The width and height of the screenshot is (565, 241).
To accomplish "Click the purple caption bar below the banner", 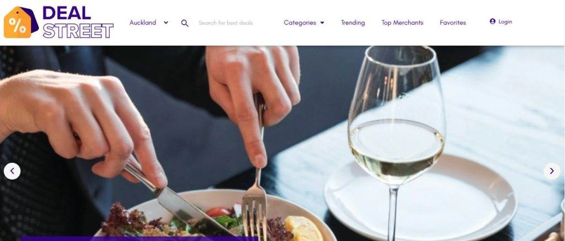I will [x=139, y=238].
